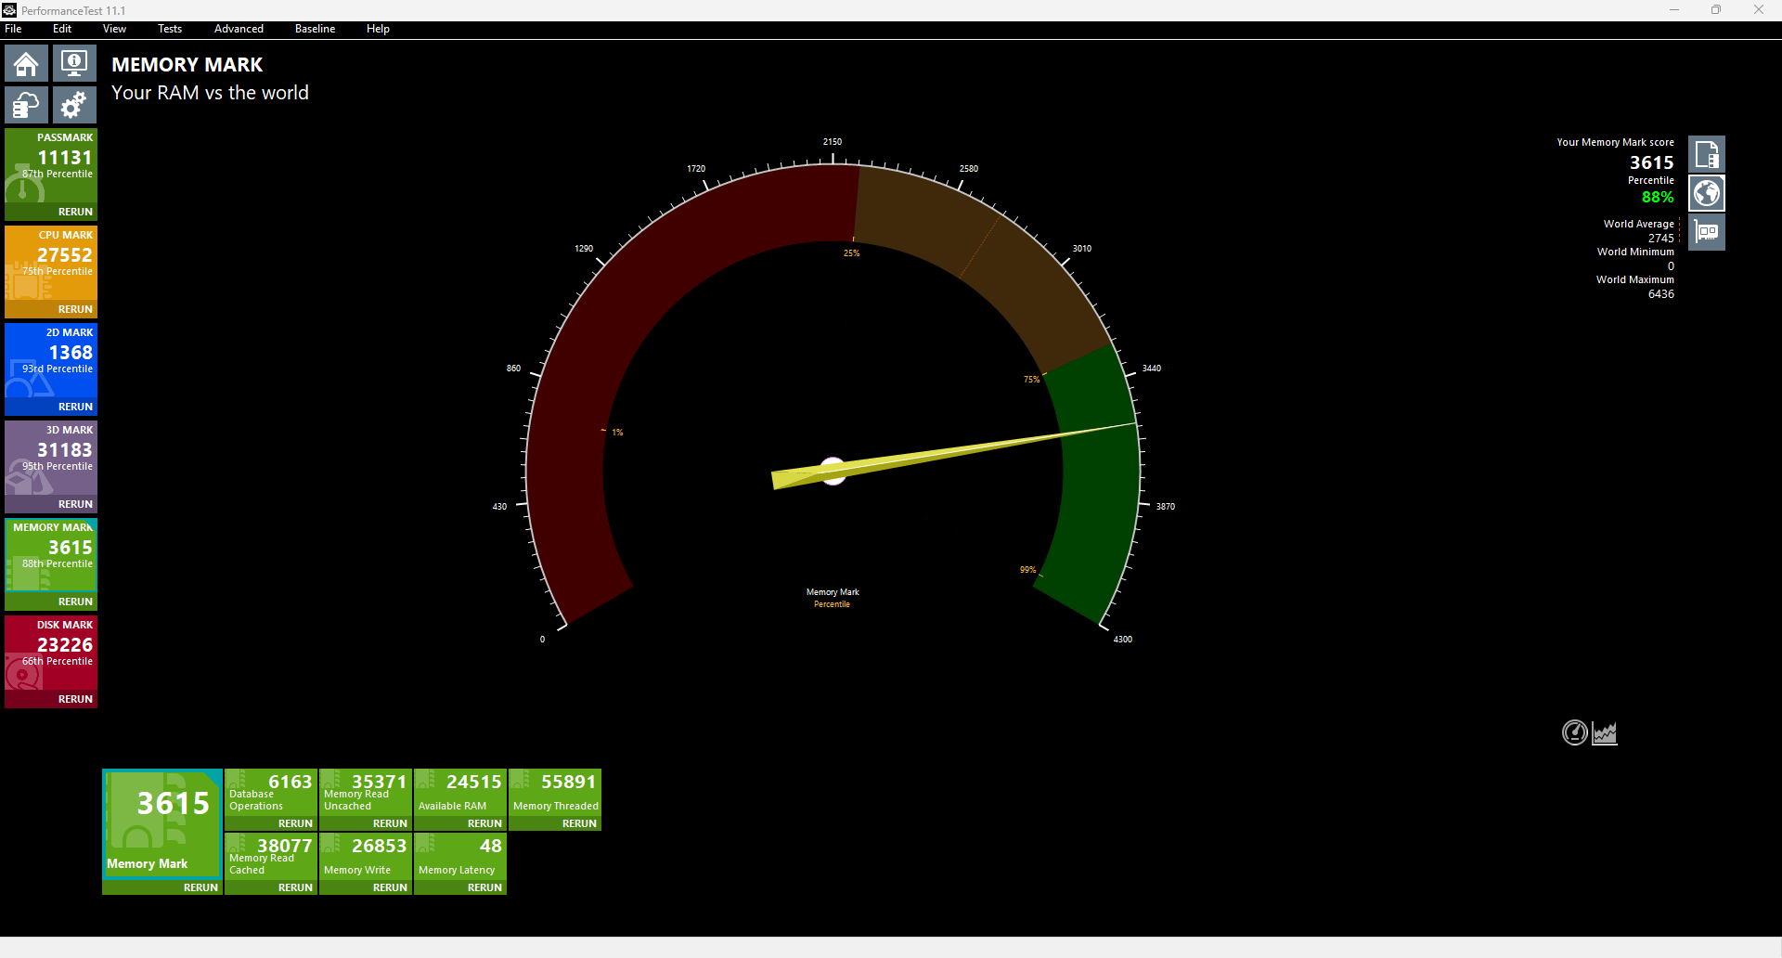Rerun the Memory Threaded test
Image resolution: width=1782 pixels, height=958 pixels.
tap(579, 823)
